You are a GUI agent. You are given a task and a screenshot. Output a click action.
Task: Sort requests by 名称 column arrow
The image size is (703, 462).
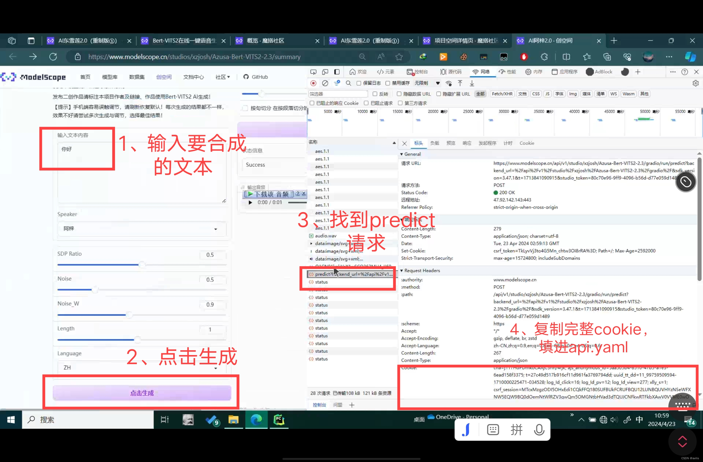(394, 143)
